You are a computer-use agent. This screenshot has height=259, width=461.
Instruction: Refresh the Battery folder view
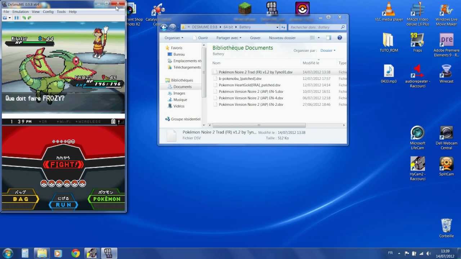[283, 27]
